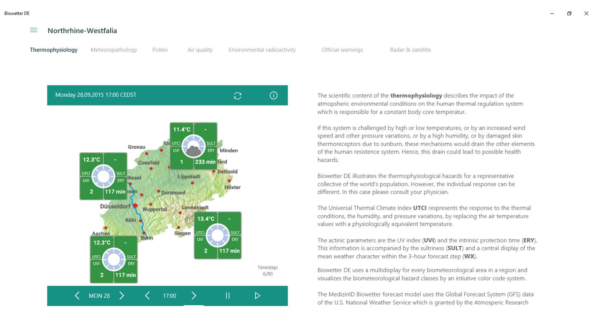595x335 pixels.
Task: Click the date Monday 28.09.2015 17:00 CEDST
Action: pyautogui.click(x=96, y=95)
